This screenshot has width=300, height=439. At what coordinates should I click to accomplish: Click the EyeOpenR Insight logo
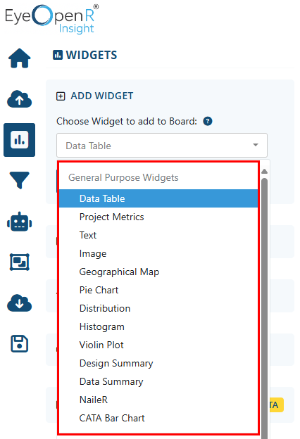[x=52, y=19]
